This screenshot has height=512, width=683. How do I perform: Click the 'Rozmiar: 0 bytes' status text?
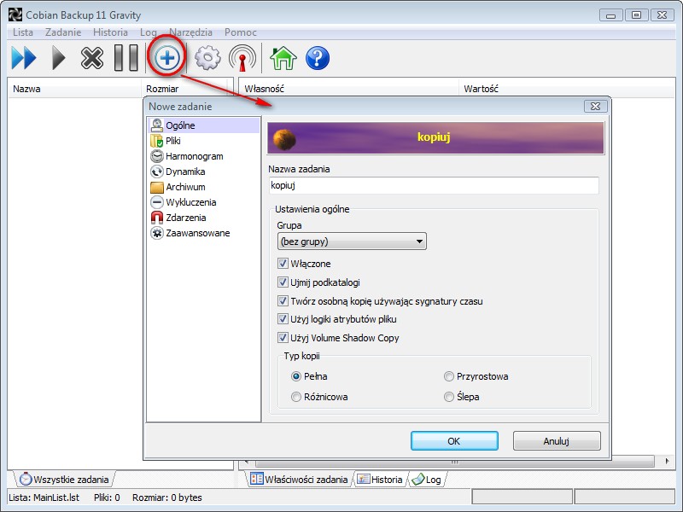point(167,497)
